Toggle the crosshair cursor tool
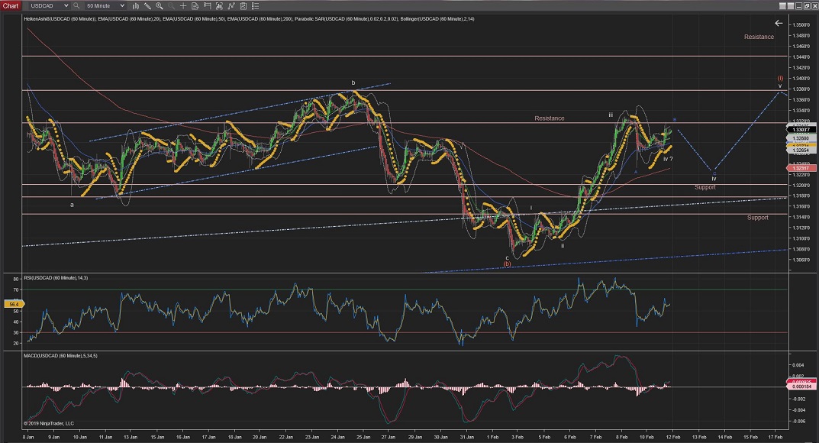The width and height of the screenshot is (819, 443). click(x=183, y=5)
